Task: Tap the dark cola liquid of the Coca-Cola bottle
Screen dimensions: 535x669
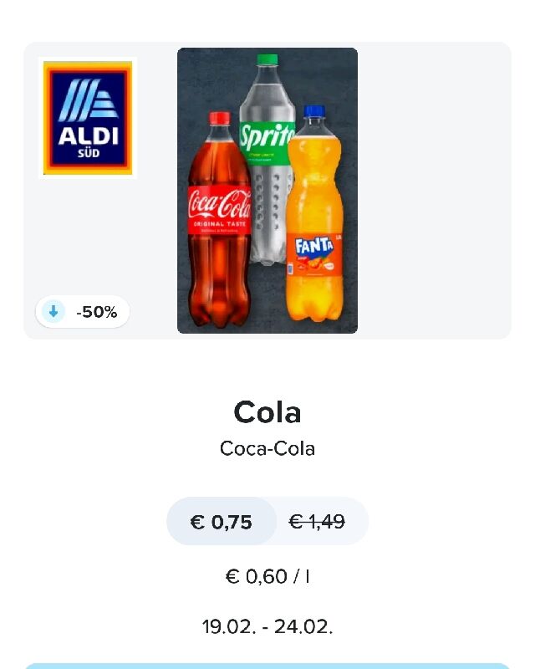Action: (219, 278)
